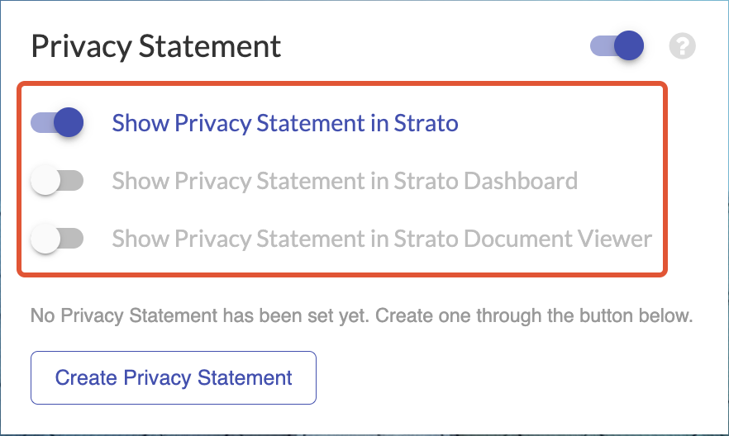Enable the Strato Document Viewer privacy toggle
This screenshot has width=729, height=436.
pyautogui.click(x=57, y=239)
